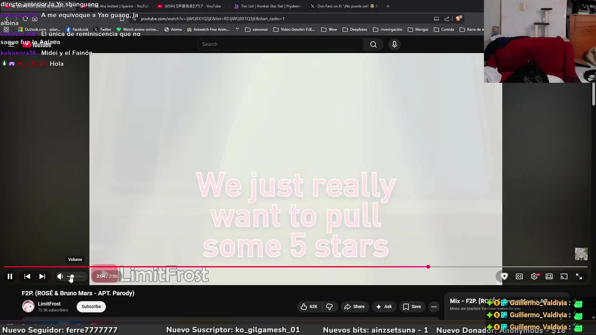Expand the investigación bookmark folder
This screenshot has height=335, width=596.
coord(387,29)
